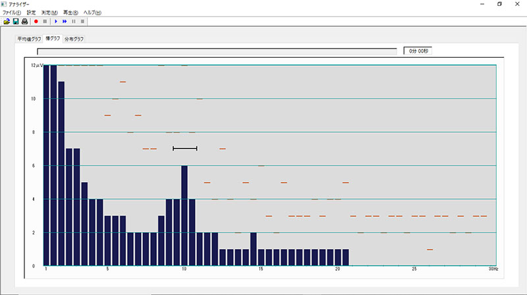The image size is (527, 295).
Task: Click the 30Hz axis label
Action: (493, 269)
